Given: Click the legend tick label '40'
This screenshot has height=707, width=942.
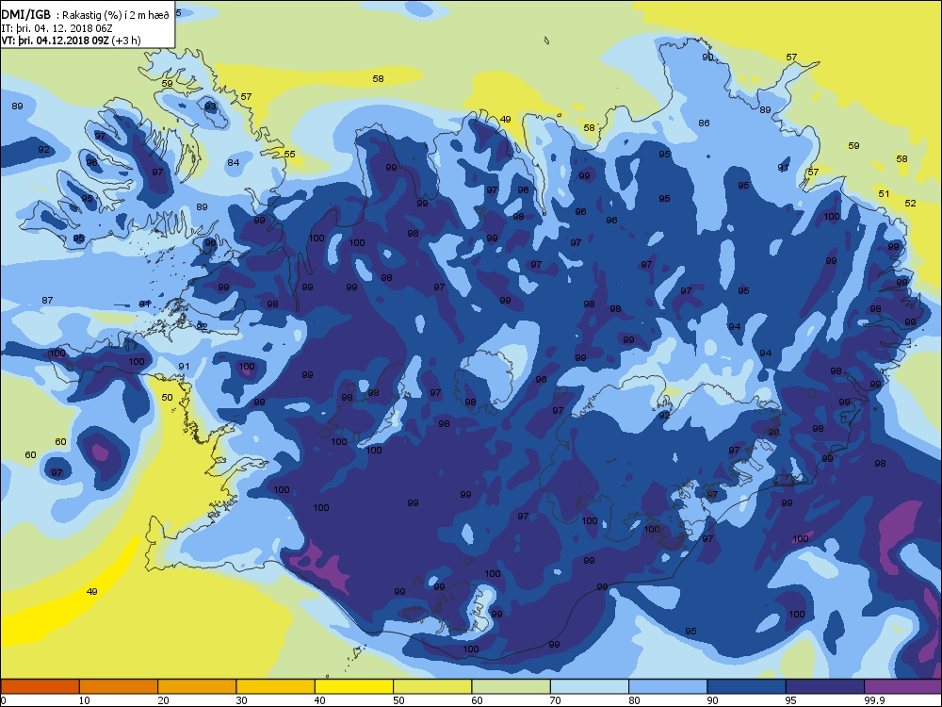Looking at the screenshot, I should pos(319,699).
